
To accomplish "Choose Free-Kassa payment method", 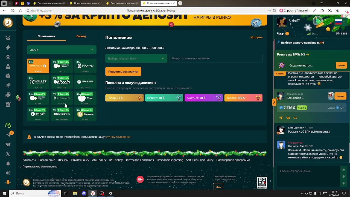I will click(85, 82).
